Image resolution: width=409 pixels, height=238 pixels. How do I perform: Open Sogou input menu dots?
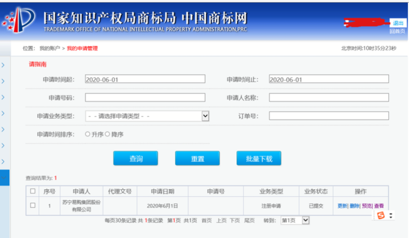[391, 215]
